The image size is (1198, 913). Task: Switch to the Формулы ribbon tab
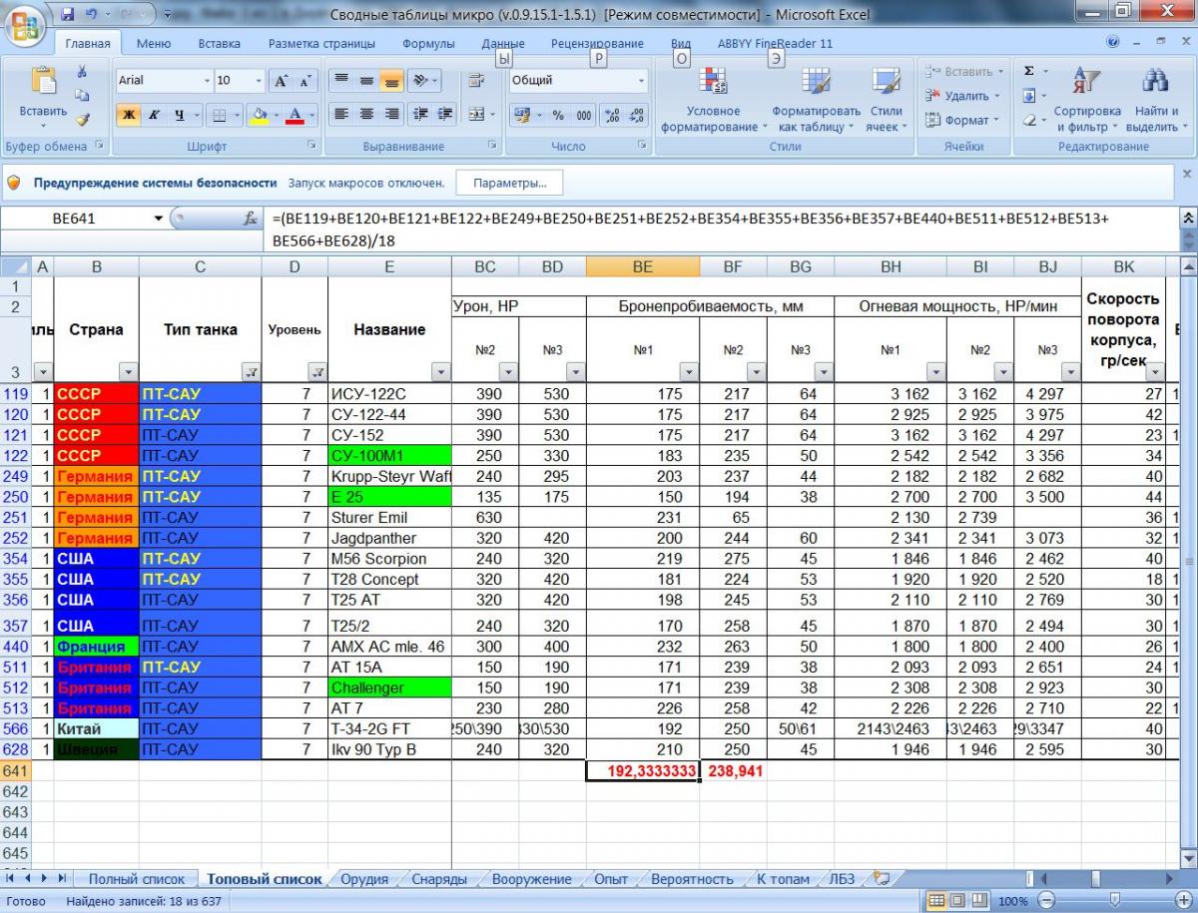point(428,44)
